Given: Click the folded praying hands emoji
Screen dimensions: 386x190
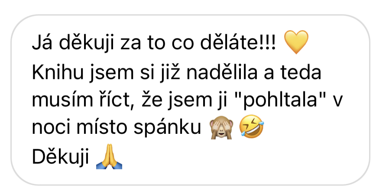Looking at the screenshot, I should pyautogui.click(x=109, y=157).
